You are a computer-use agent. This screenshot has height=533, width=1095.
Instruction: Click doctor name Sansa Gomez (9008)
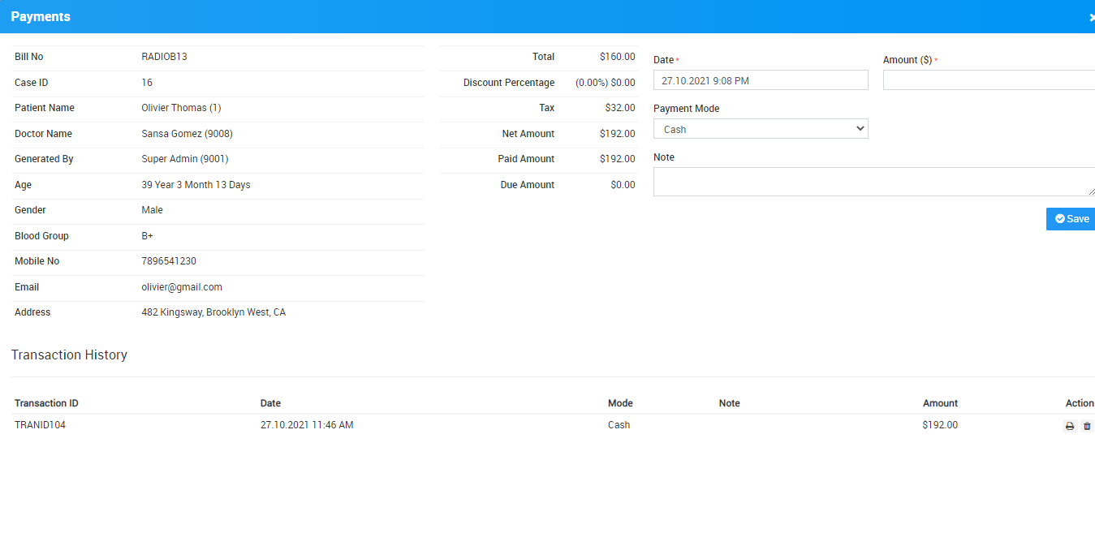187,134
